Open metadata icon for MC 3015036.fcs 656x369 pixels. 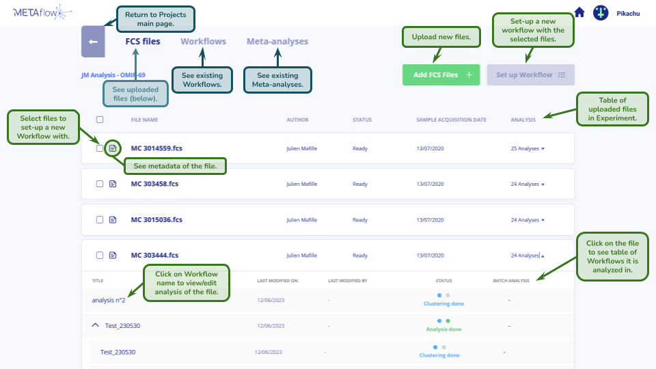coord(113,220)
